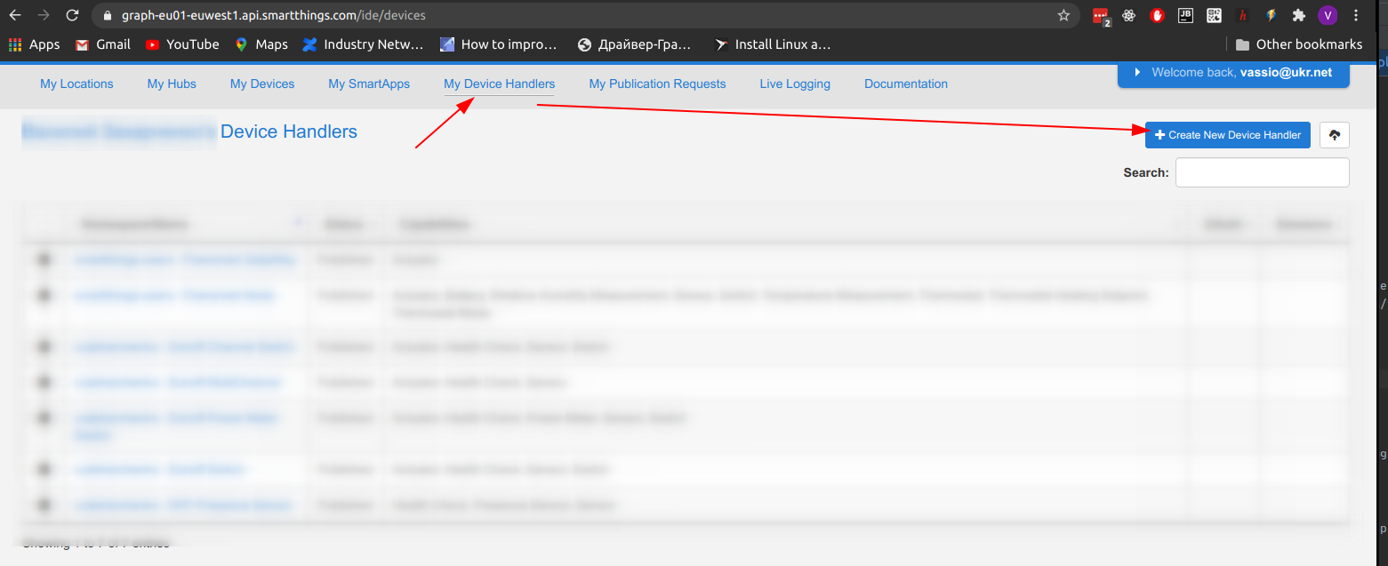Viewport: 1388px width, 566px height.
Task: Open the lightning bolt extension icon
Action: (x=1271, y=15)
